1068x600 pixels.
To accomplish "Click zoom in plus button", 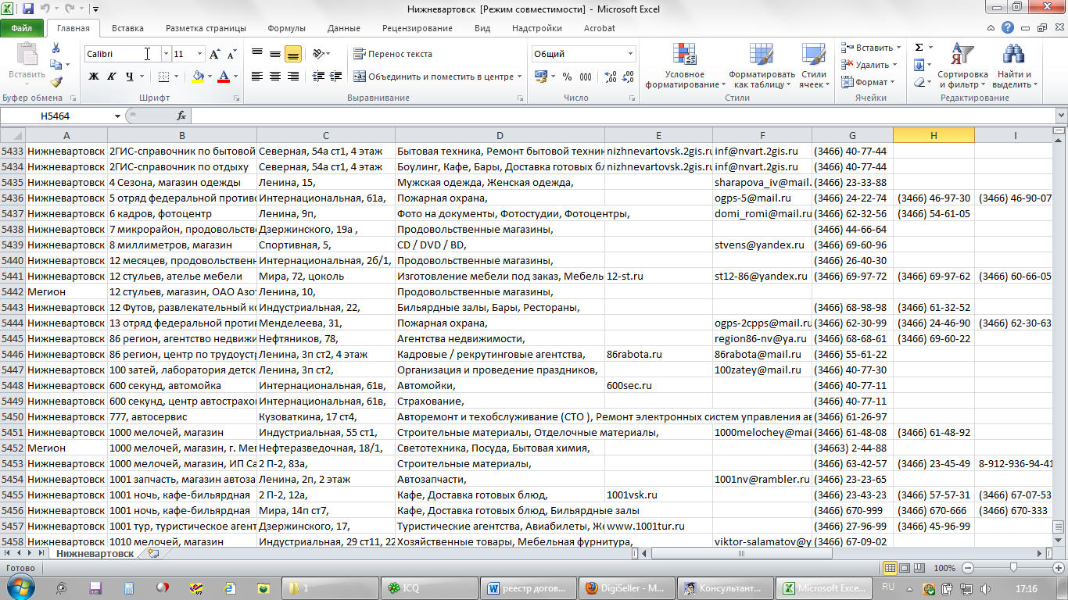I will tap(1059, 568).
